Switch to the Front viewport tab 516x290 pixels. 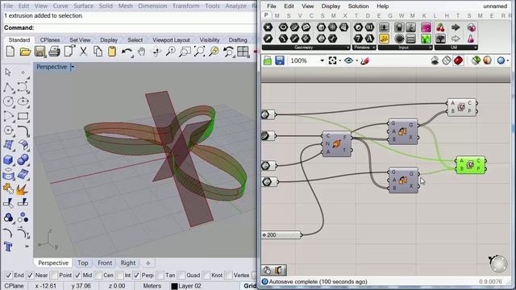(x=105, y=263)
